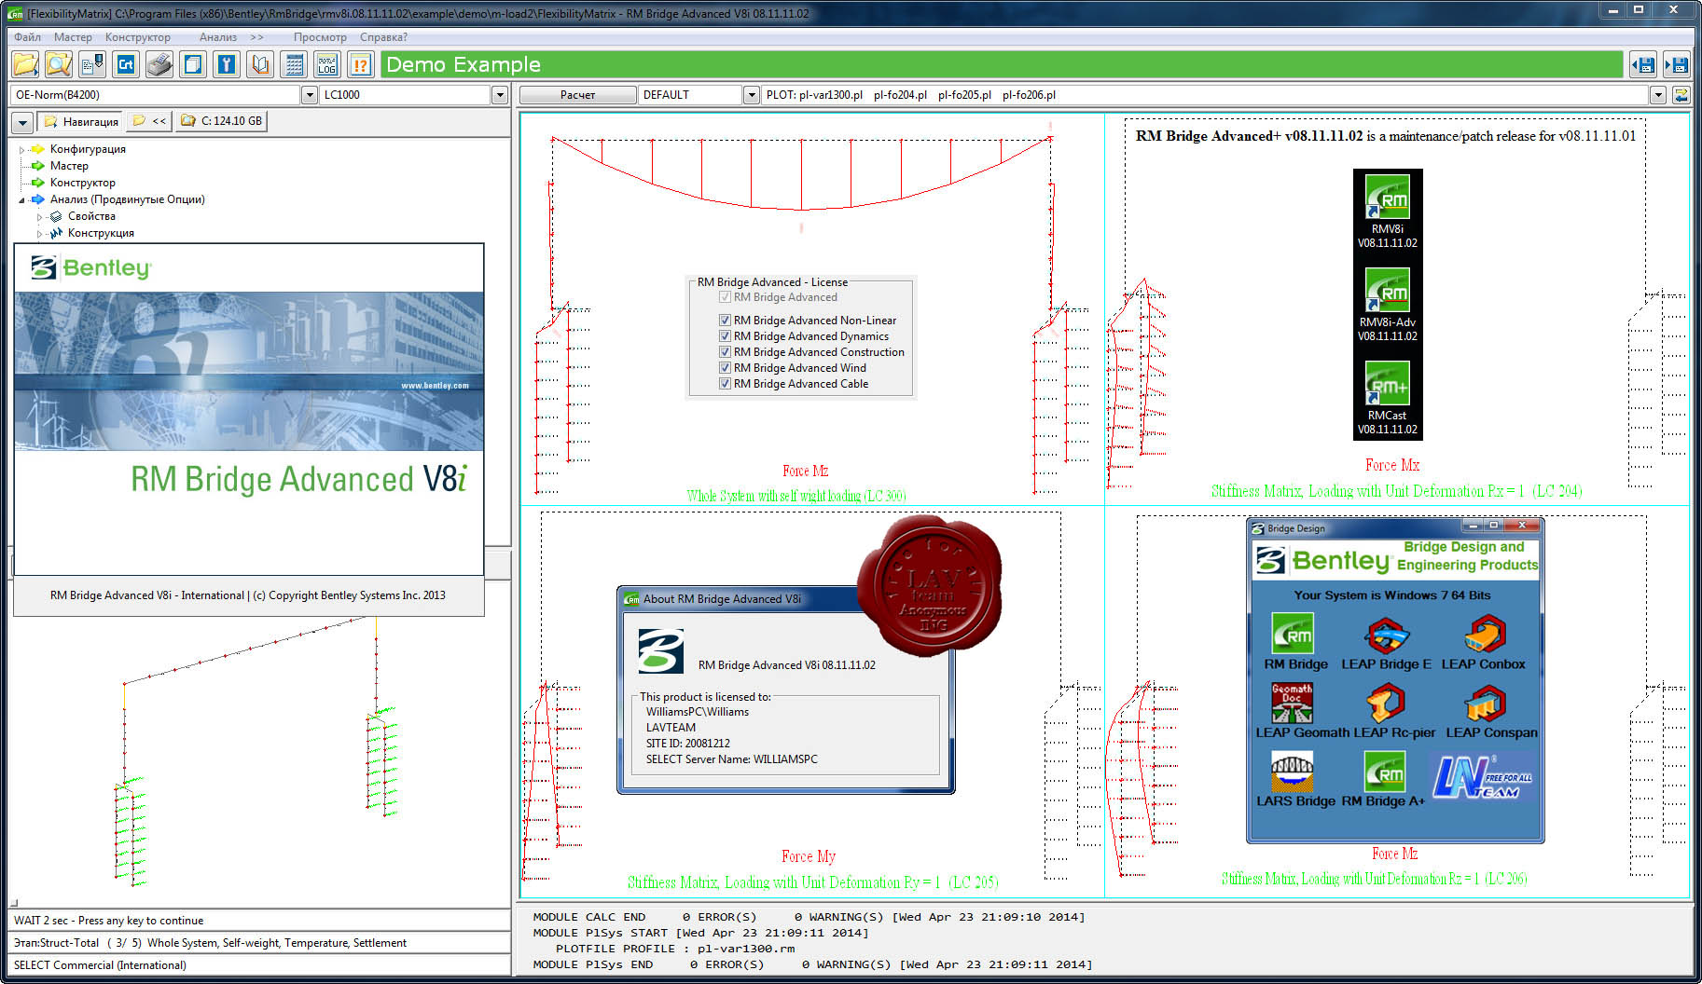
Task: Click the Расчет button
Action: click(x=578, y=95)
